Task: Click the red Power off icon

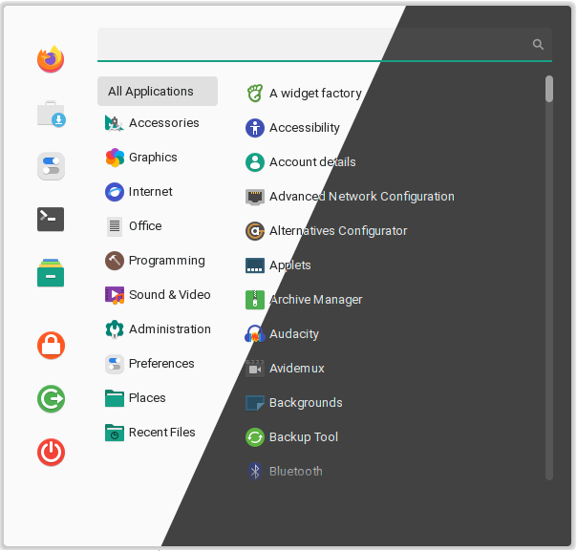Action: (52, 452)
